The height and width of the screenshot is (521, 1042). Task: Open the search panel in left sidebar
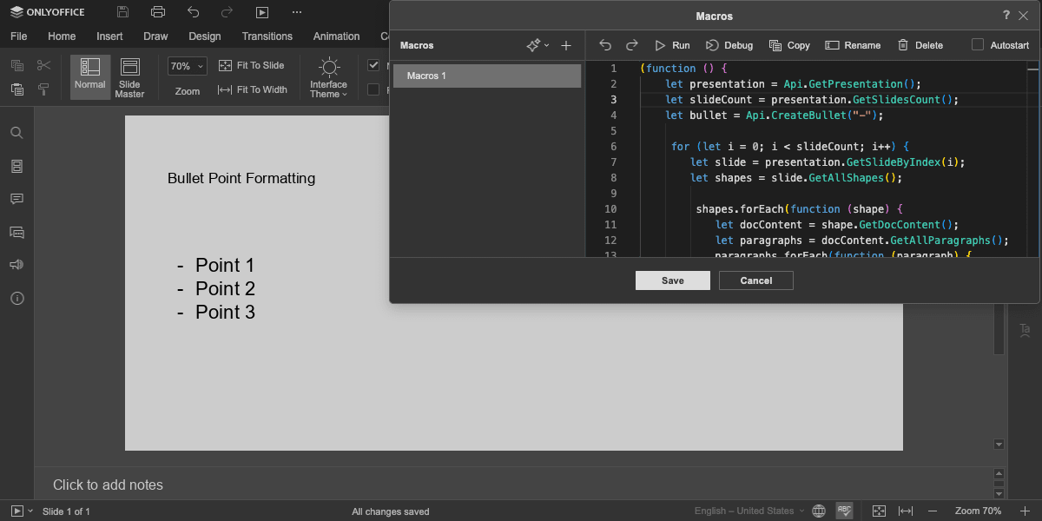16,133
